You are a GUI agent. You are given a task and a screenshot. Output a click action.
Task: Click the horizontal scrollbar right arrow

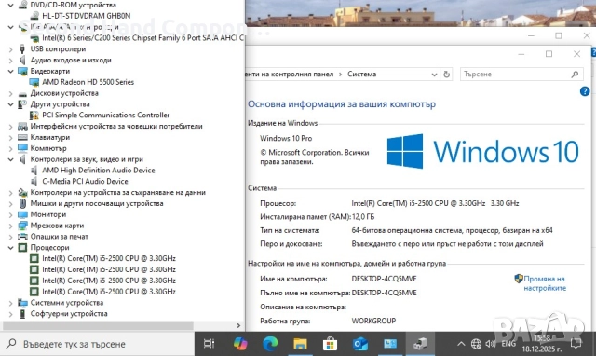pos(238,325)
